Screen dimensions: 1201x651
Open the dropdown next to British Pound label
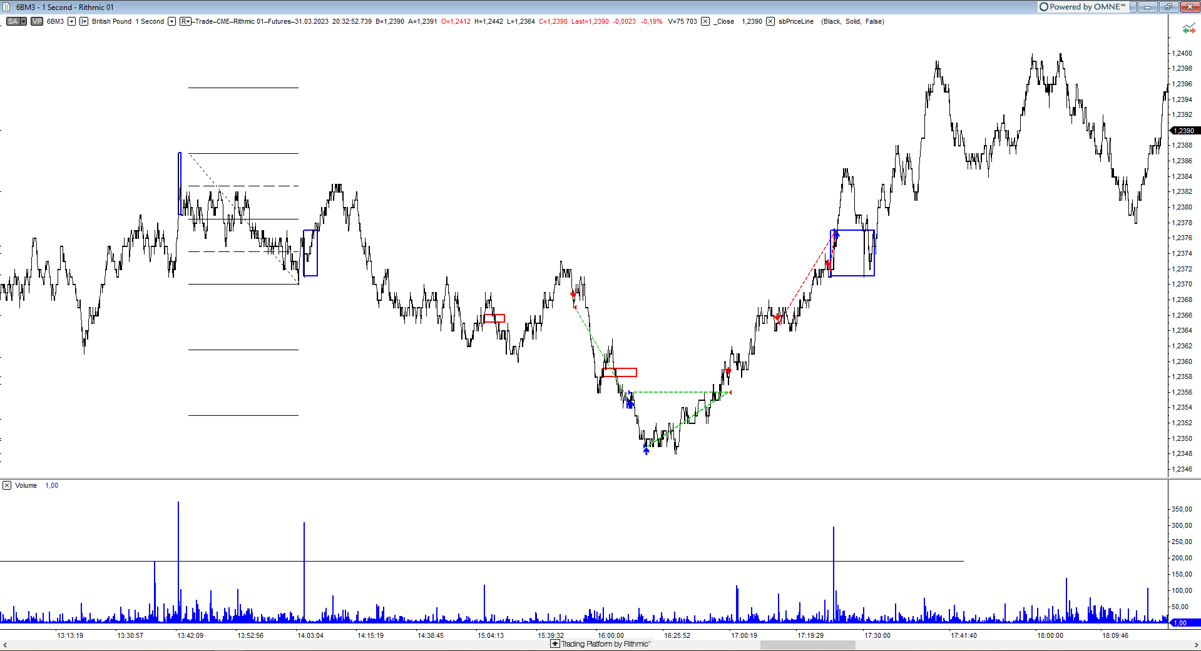84,21
